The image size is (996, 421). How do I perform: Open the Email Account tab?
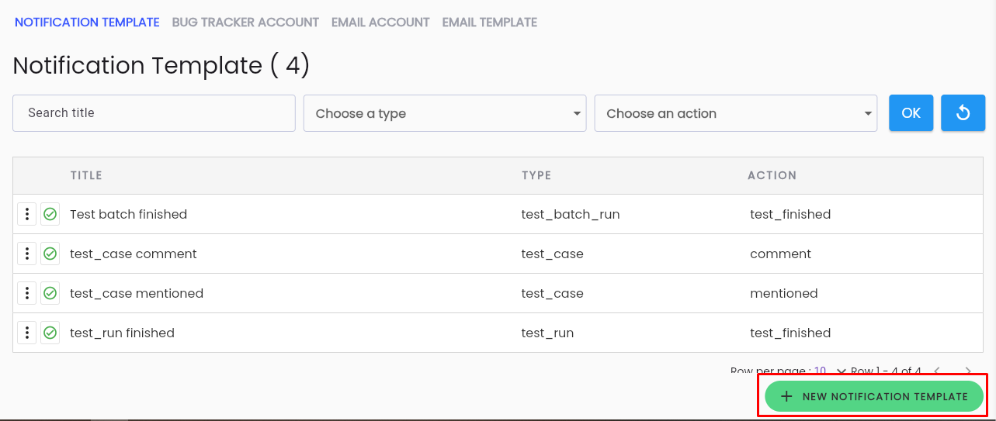[x=380, y=22]
